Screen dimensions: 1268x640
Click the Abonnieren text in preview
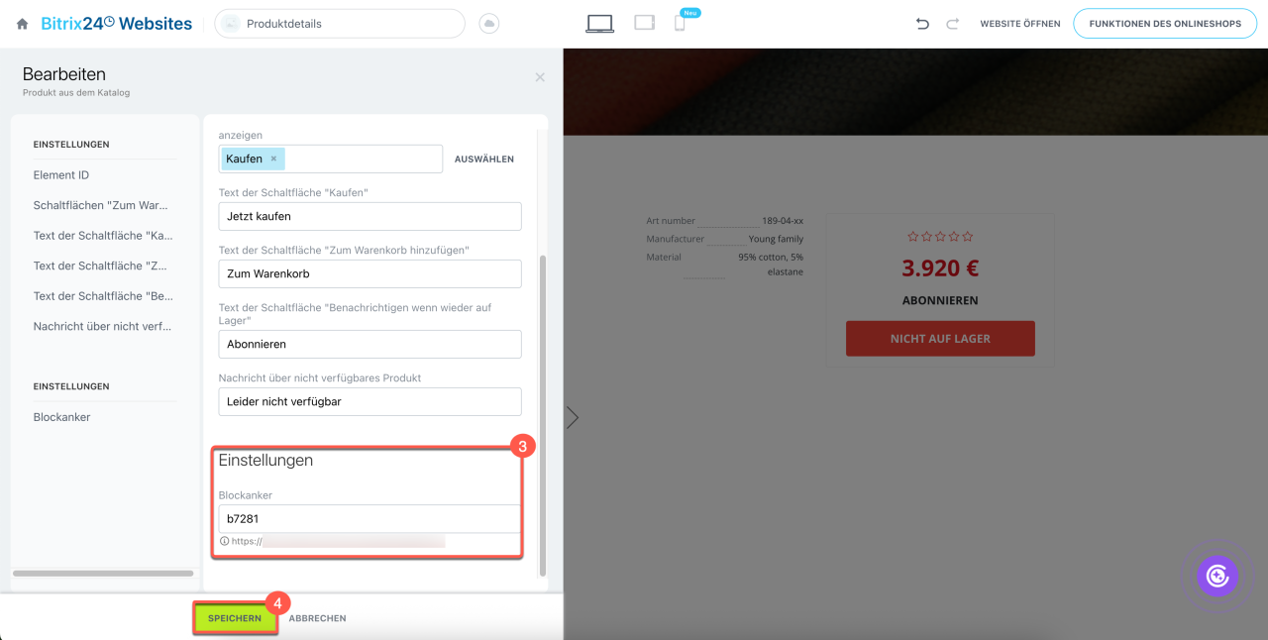pos(940,300)
